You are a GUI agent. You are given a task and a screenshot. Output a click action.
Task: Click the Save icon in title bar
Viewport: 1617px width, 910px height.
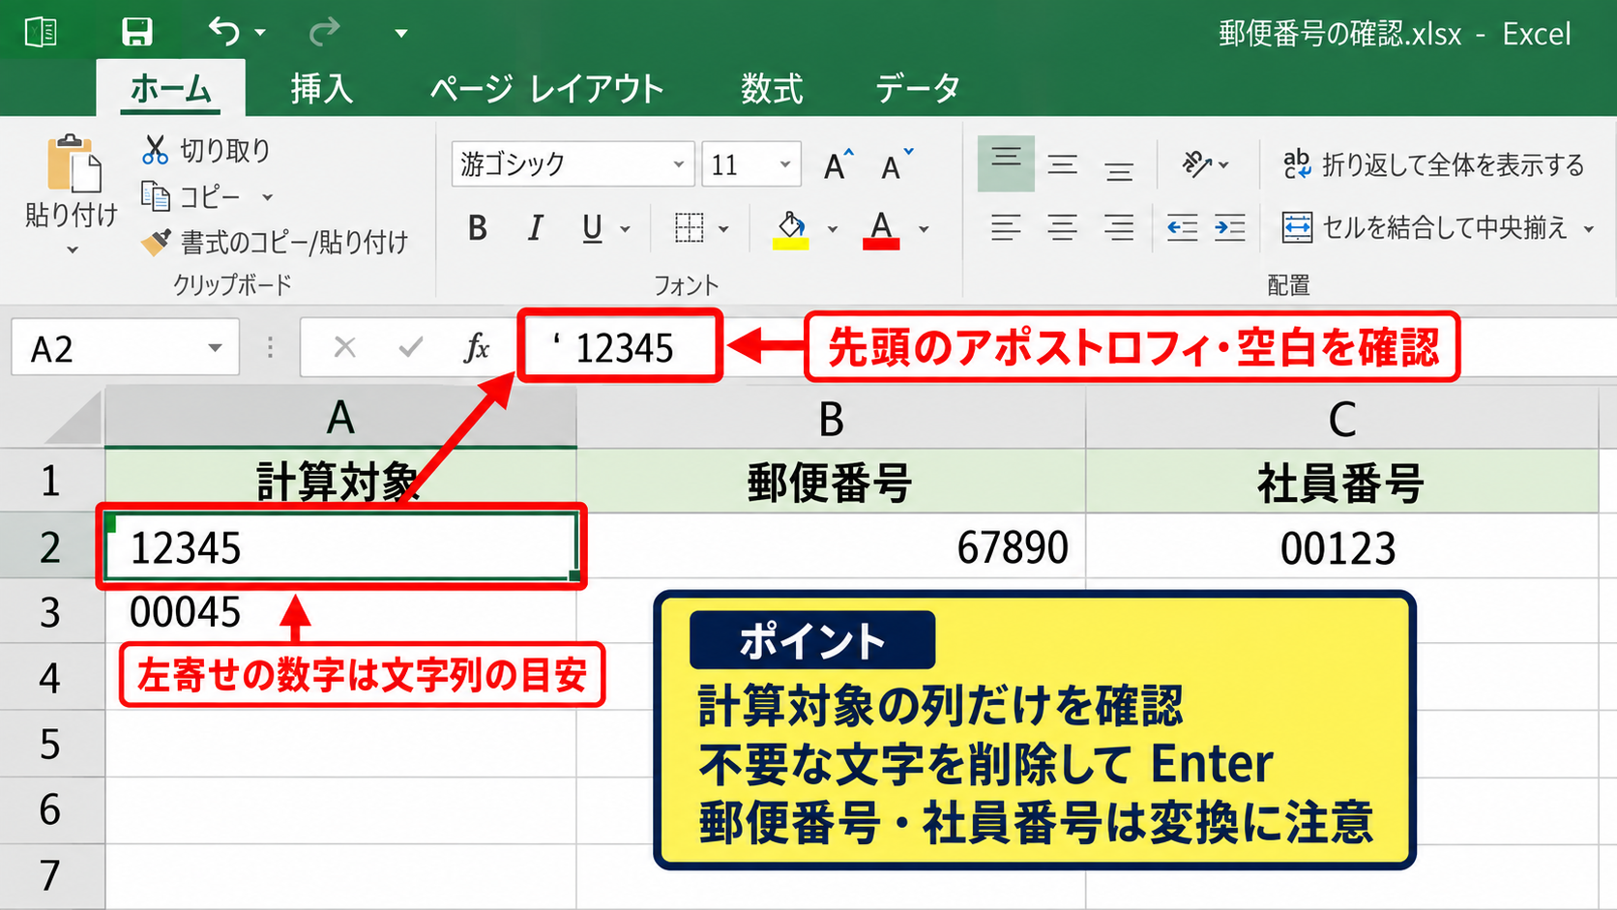tap(137, 32)
